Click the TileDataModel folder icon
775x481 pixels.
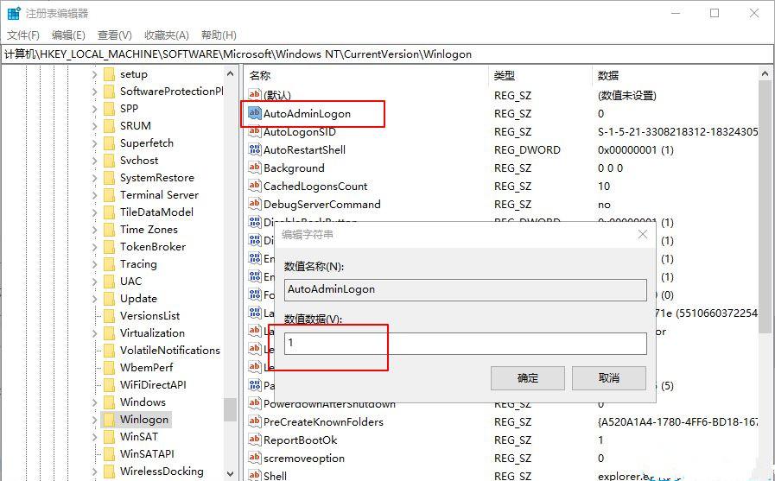coord(109,212)
